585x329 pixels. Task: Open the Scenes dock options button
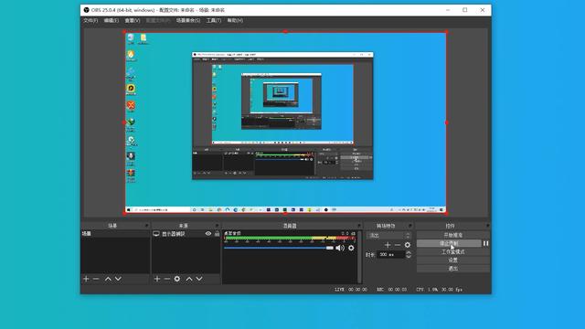(x=146, y=226)
